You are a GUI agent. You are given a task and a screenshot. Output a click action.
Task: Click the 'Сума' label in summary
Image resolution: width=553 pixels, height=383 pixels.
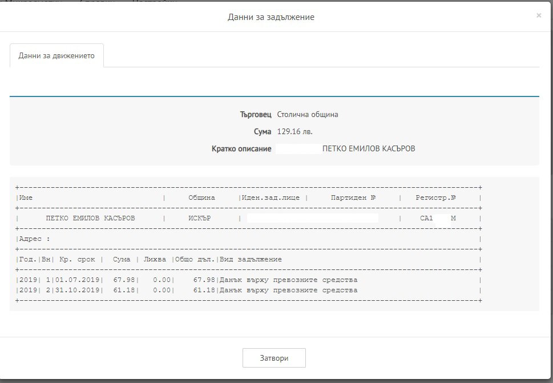tap(263, 131)
